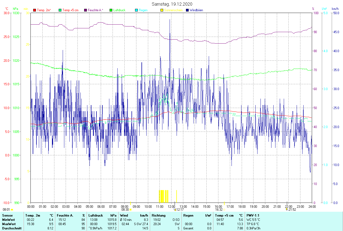Click the icon next to 21:52

coord(287,210)
